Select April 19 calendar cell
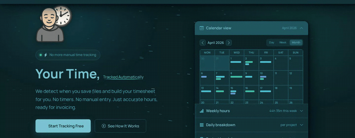Image resolution: width=355 pixels, height=138 pixels. (x=295, y=93)
